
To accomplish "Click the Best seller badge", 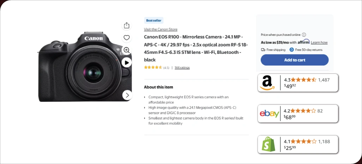I will pos(153,20).
